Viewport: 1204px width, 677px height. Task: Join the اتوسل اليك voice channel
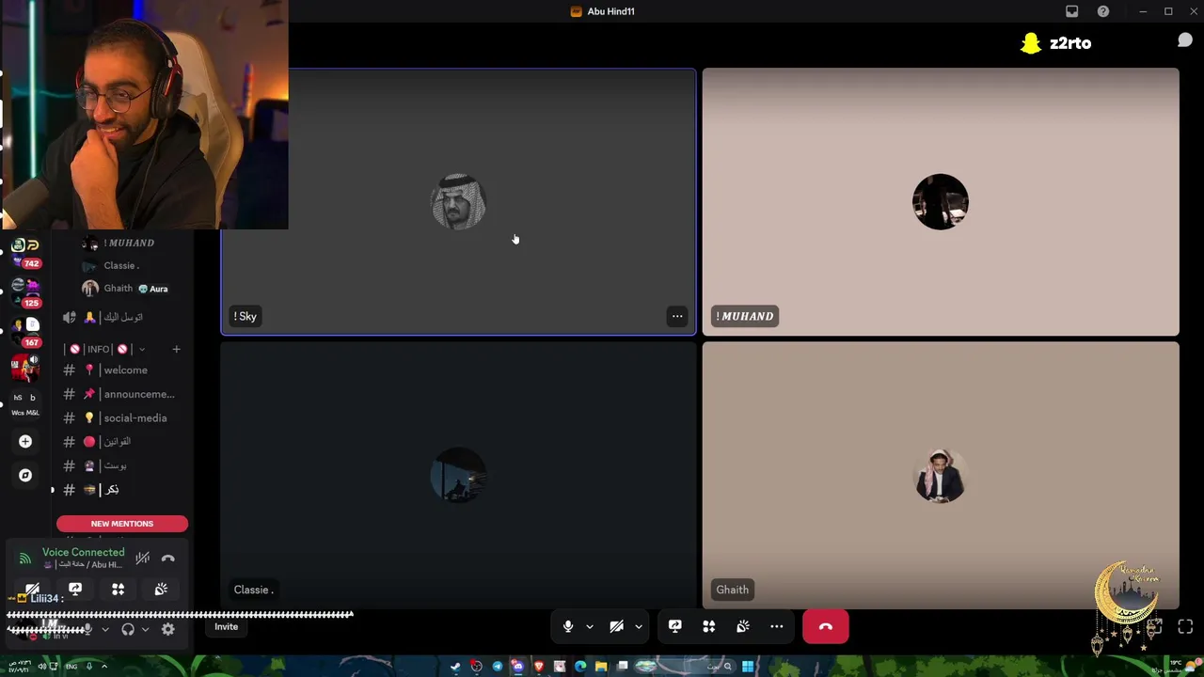(x=122, y=318)
